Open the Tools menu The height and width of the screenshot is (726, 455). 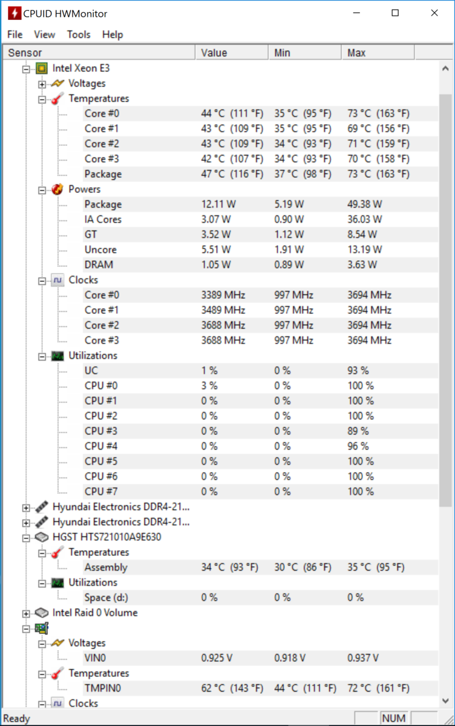tap(79, 34)
